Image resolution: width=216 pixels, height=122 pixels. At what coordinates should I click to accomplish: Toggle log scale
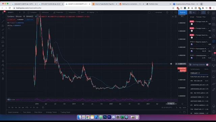coord(180,107)
